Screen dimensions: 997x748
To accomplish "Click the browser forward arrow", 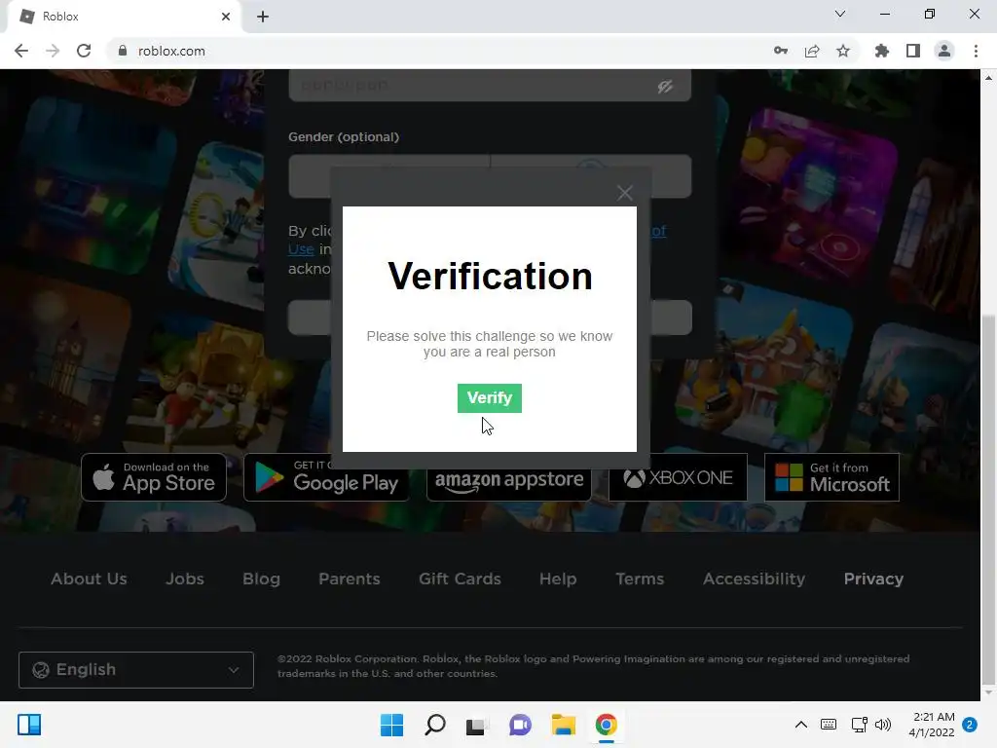I will point(53,51).
